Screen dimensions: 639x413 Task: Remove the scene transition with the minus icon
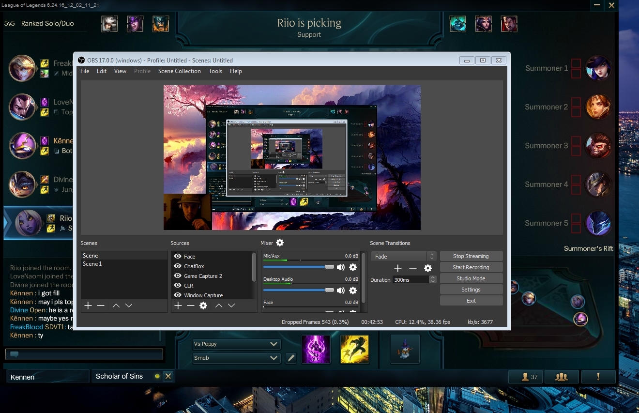pyautogui.click(x=413, y=268)
